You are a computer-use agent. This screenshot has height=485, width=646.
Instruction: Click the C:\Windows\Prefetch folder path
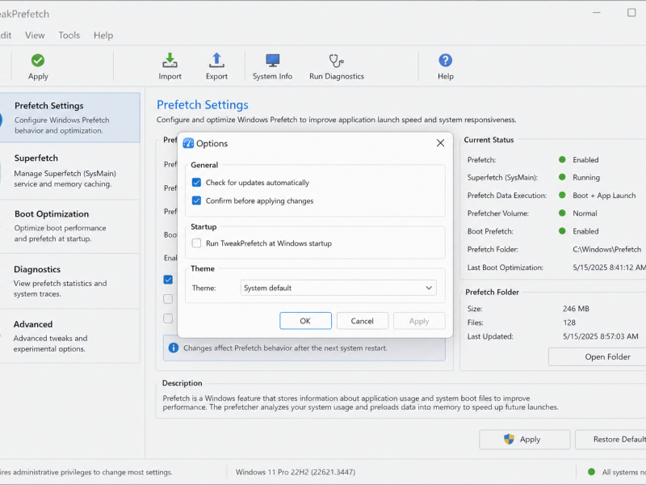[606, 249]
